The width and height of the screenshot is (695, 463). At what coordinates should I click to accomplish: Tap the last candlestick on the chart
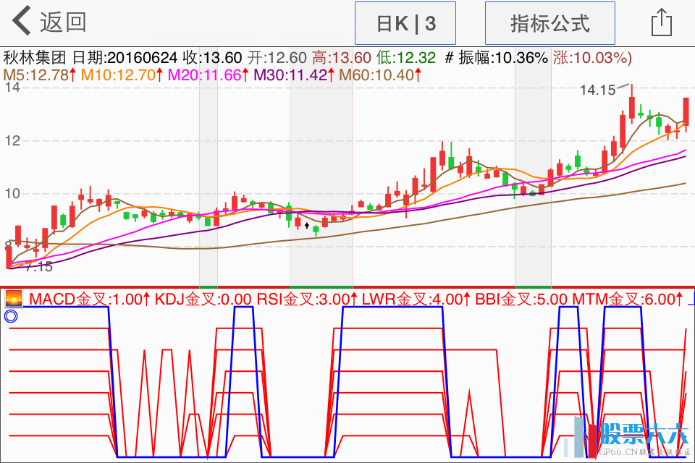coord(686,112)
